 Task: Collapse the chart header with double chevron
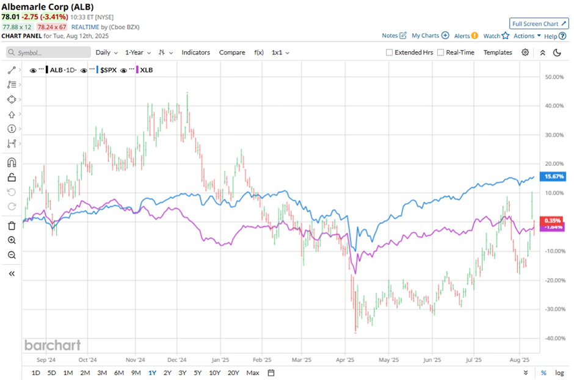tap(542, 52)
